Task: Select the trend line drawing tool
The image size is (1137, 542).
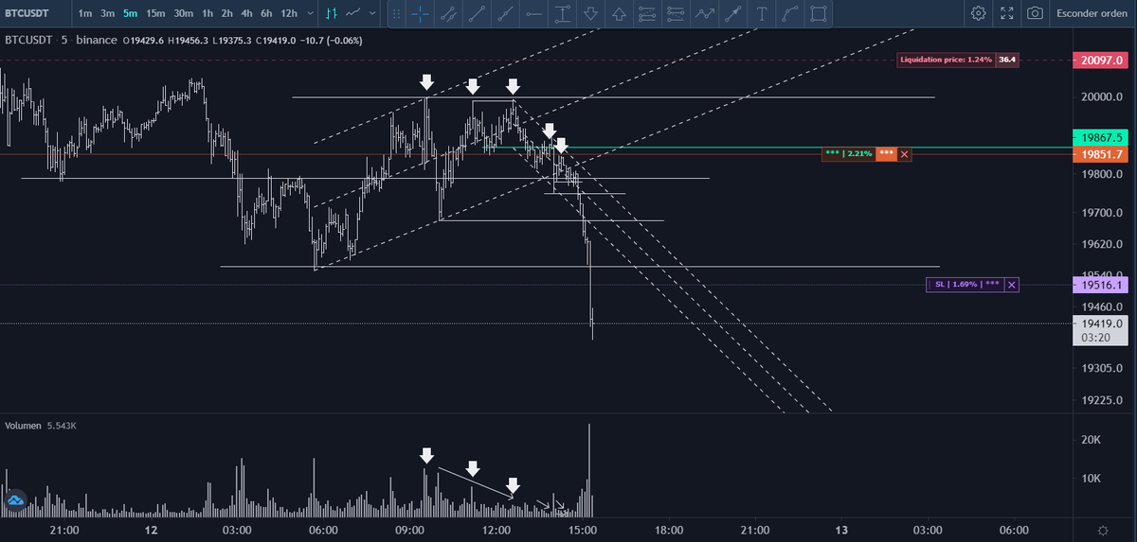Action: pyautogui.click(x=478, y=13)
